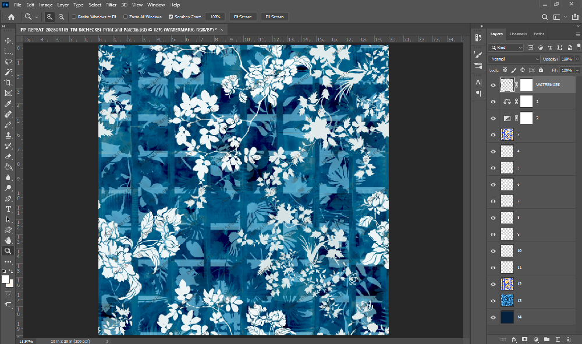
Task: Open the Filter menu
Action: click(111, 5)
